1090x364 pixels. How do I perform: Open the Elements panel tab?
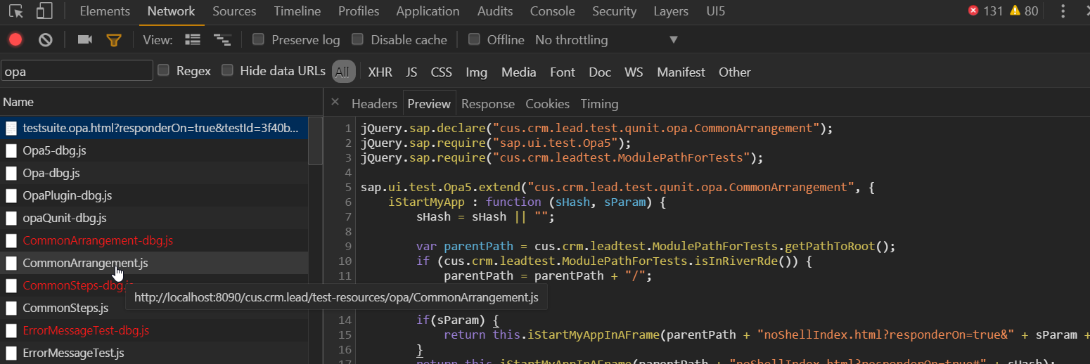105,11
